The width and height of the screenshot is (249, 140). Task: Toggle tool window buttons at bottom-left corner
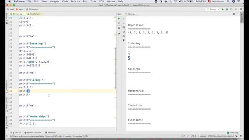(x=7, y=136)
